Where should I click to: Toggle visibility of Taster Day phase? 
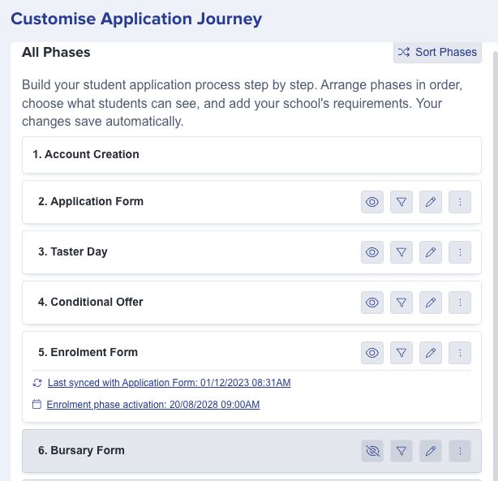coord(372,252)
